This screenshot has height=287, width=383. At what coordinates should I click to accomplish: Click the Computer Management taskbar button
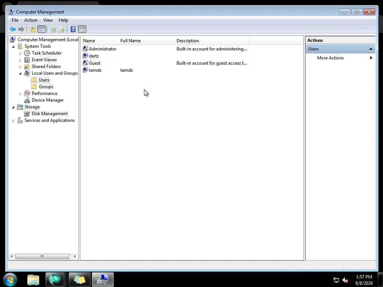point(102,280)
